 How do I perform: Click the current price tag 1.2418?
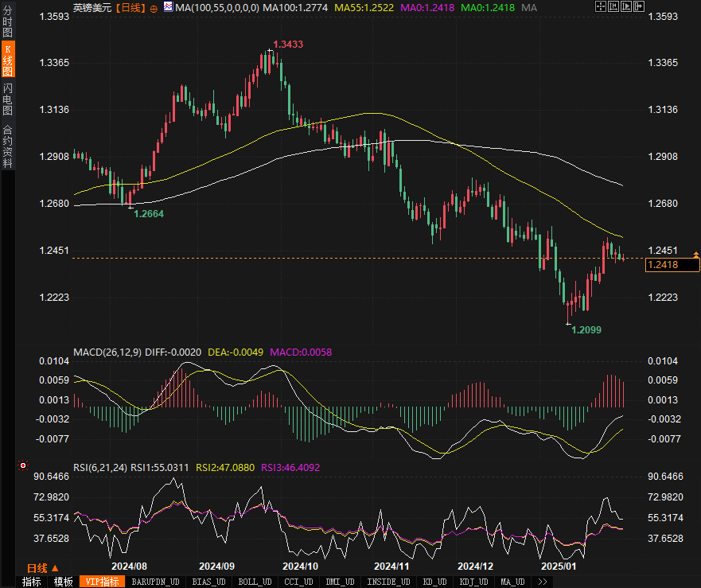[x=672, y=265]
